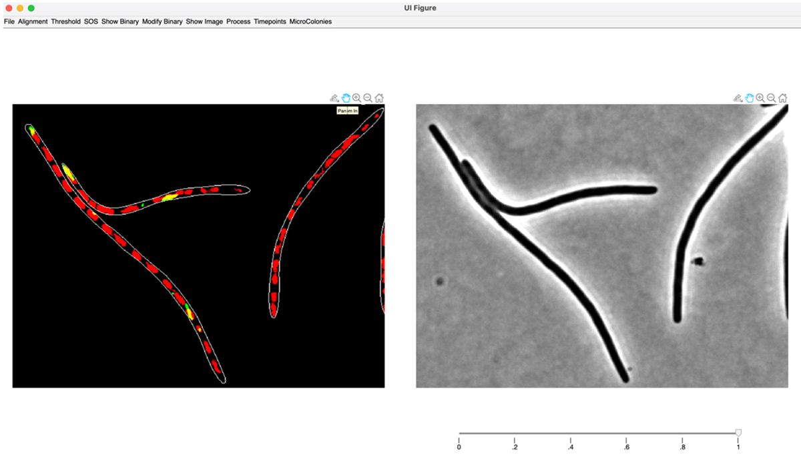801x461 pixels.
Task: Select the Zoom In magnifier on the right axes
Action: [x=760, y=97]
